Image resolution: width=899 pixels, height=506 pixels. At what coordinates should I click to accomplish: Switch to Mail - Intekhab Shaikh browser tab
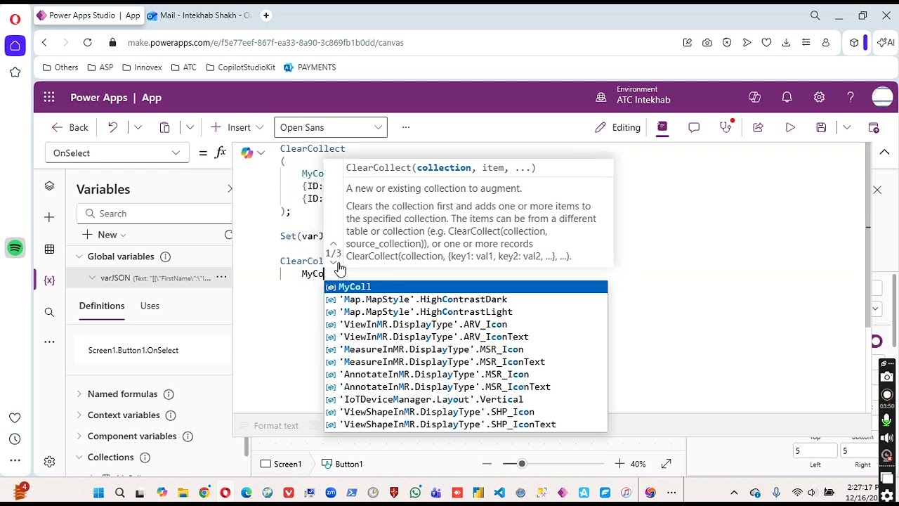(x=199, y=15)
